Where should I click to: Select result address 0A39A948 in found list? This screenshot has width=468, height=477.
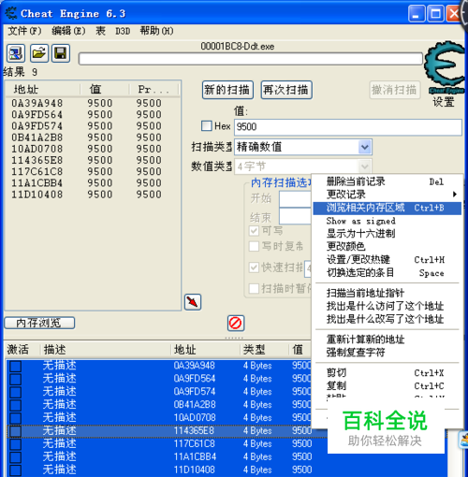tap(37, 103)
